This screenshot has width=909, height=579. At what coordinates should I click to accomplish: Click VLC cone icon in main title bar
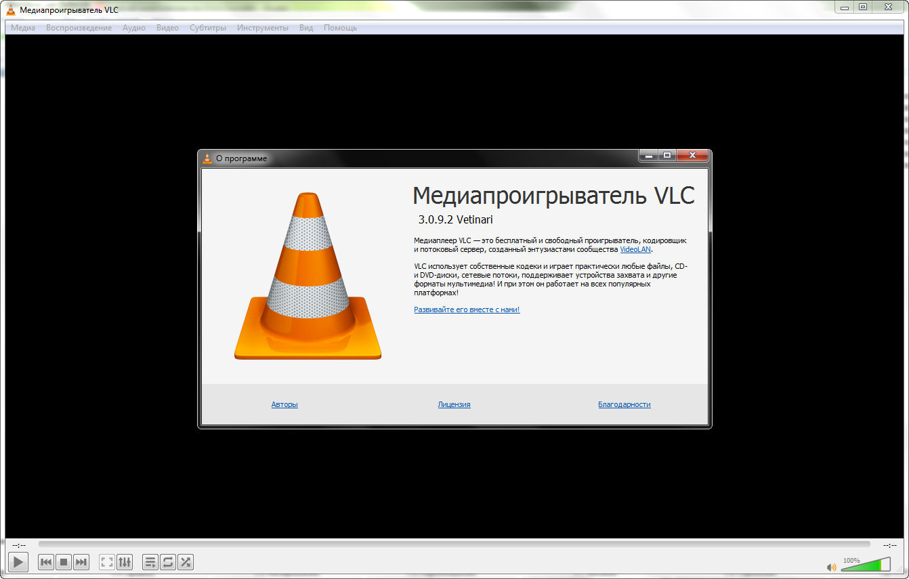[x=11, y=10]
